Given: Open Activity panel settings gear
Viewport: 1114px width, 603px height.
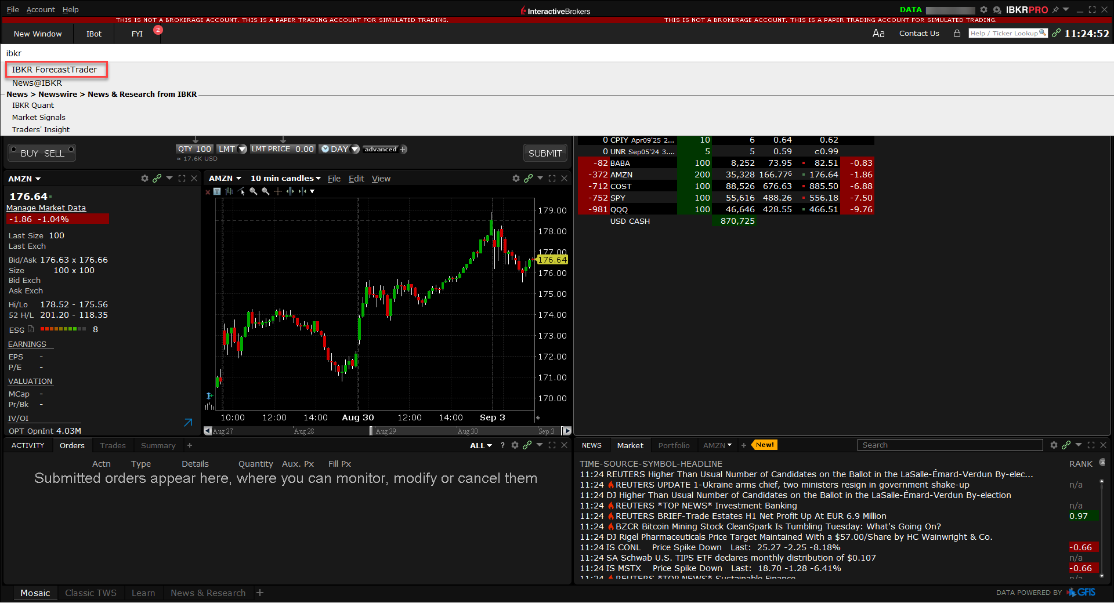Looking at the screenshot, I should pos(515,445).
